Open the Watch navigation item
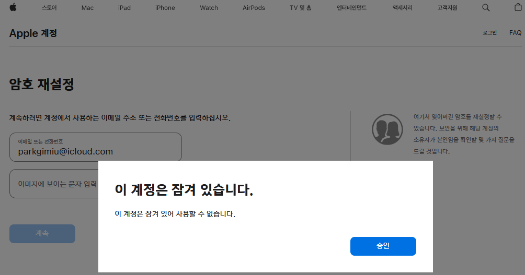The image size is (525, 275). [x=209, y=8]
